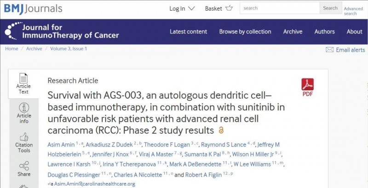
Task: Select the Archive navigation item
Action: pos(293,32)
